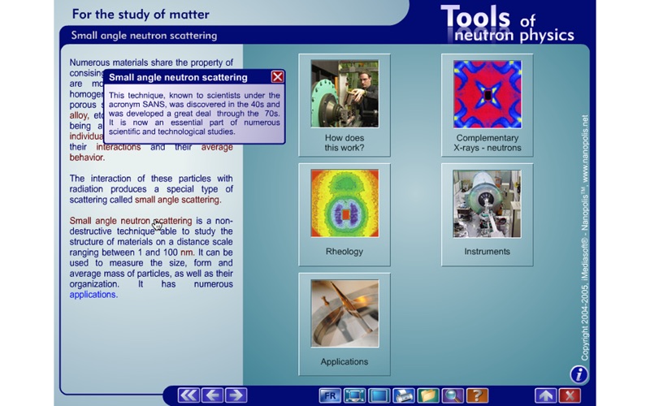This screenshot has height=406, width=650.
Task: Open the 'How does this work?' tile
Action: pos(344,105)
